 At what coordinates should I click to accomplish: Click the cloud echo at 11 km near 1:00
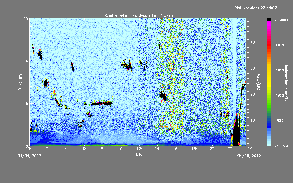point(40,55)
